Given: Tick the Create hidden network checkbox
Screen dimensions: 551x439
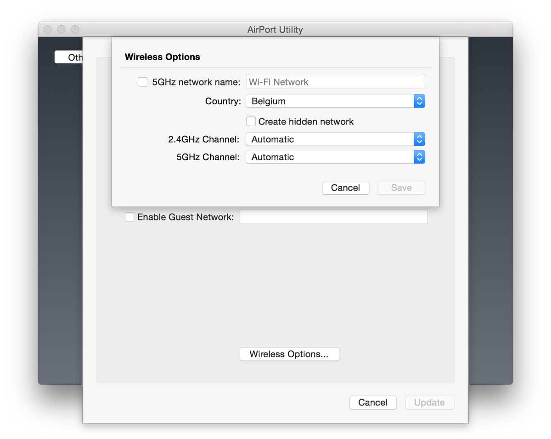Looking at the screenshot, I should (x=251, y=122).
